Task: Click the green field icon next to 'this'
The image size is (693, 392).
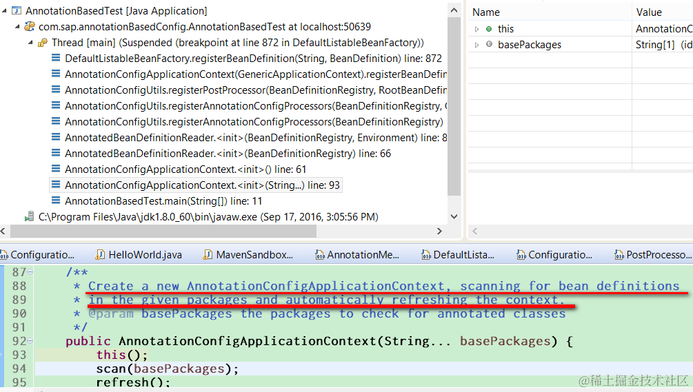Action: pyautogui.click(x=489, y=29)
